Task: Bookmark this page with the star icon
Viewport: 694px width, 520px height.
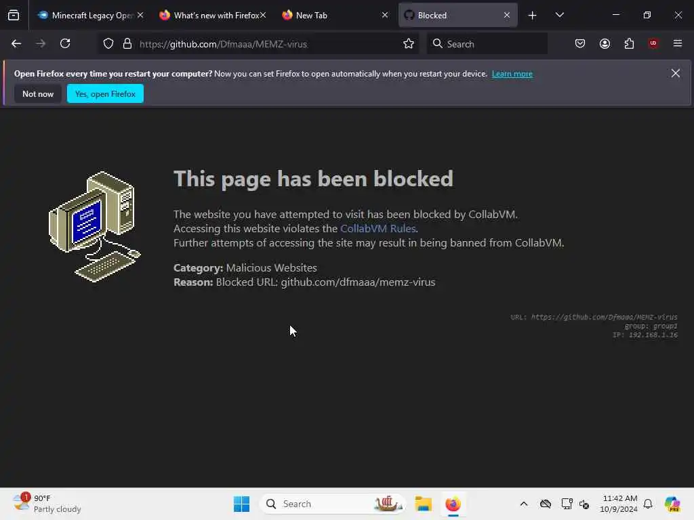Action: pos(409,44)
